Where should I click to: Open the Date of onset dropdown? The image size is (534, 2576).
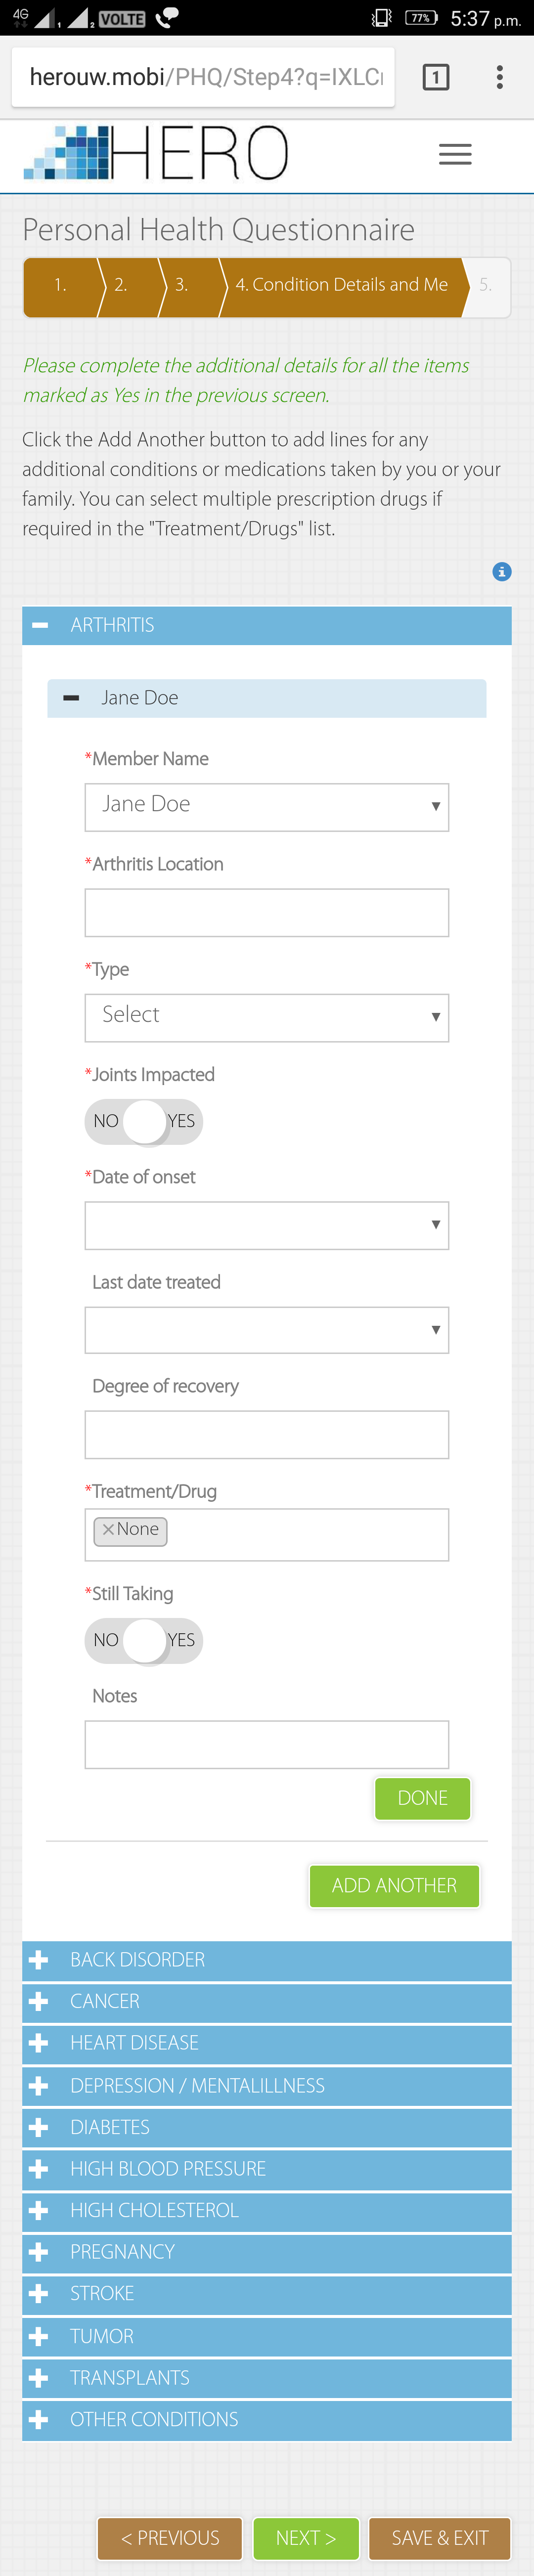(x=267, y=1225)
